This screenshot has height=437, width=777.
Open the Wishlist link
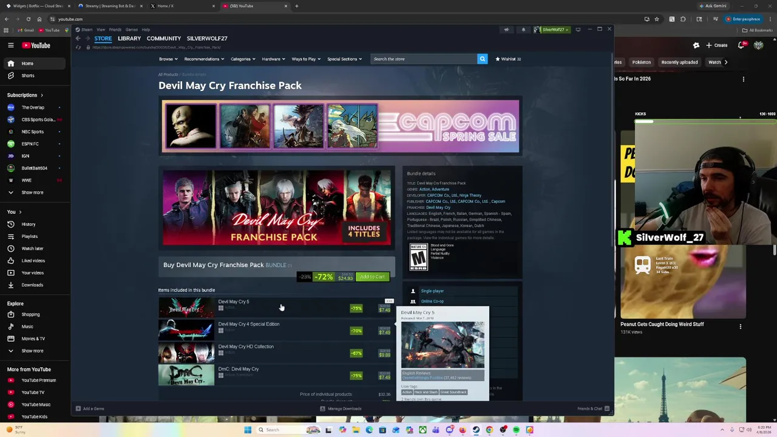point(509,59)
